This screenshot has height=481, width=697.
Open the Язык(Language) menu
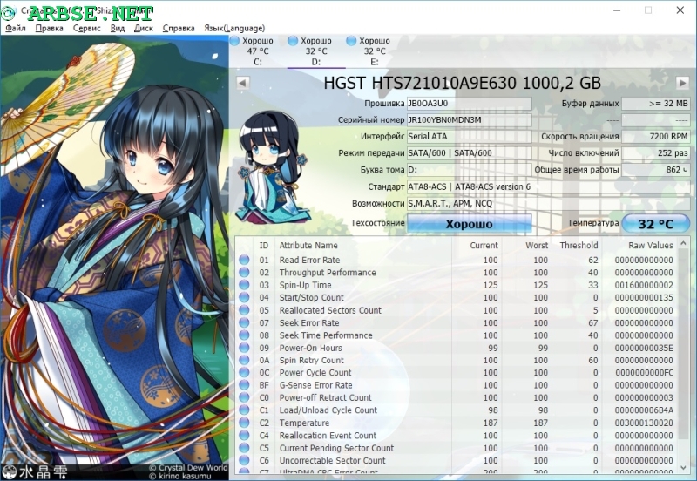(x=234, y=28)
